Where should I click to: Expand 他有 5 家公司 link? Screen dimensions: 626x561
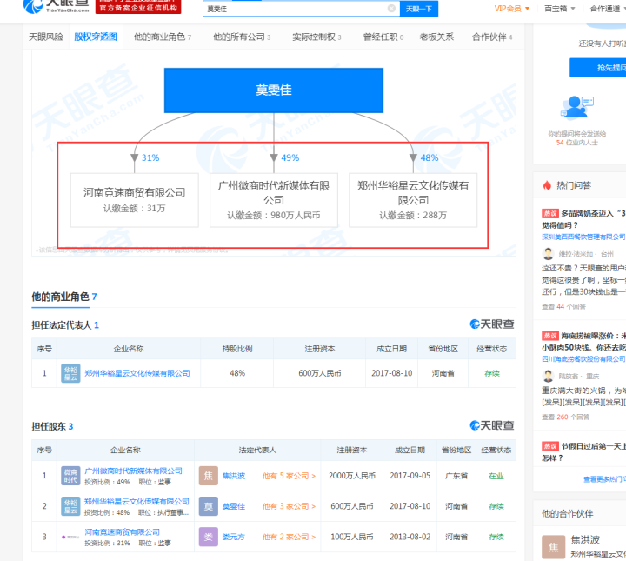click(x=289, y=476)
